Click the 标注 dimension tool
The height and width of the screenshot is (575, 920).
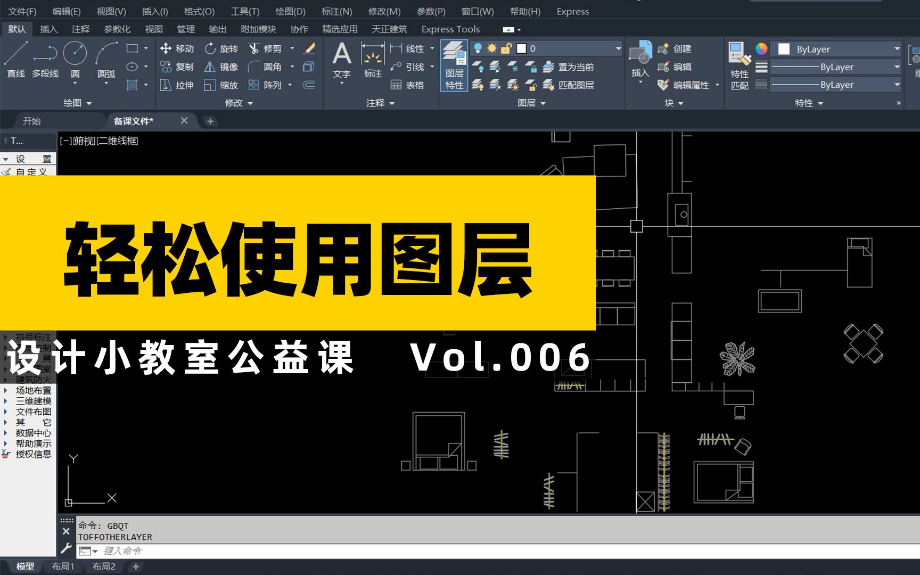pyautogui.click(x=373, y=60)
